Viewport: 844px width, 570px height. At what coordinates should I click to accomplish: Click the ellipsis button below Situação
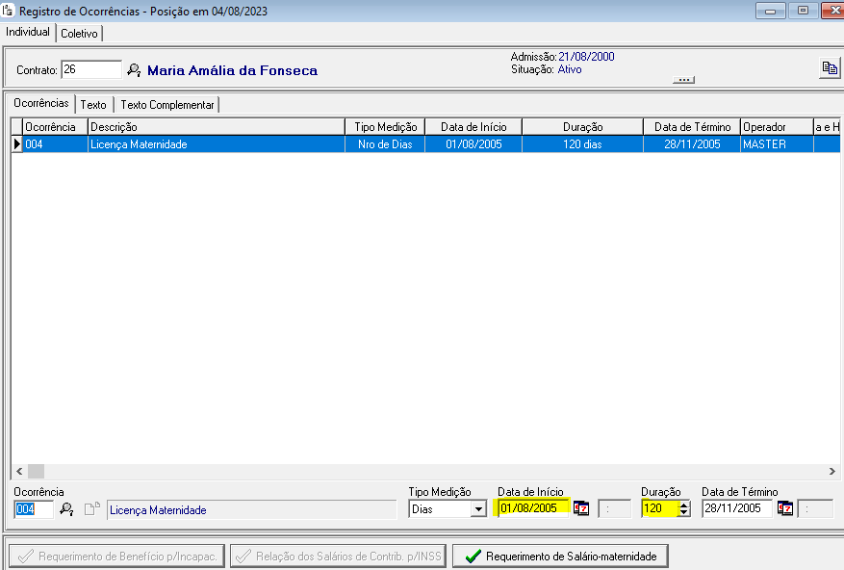683,80
